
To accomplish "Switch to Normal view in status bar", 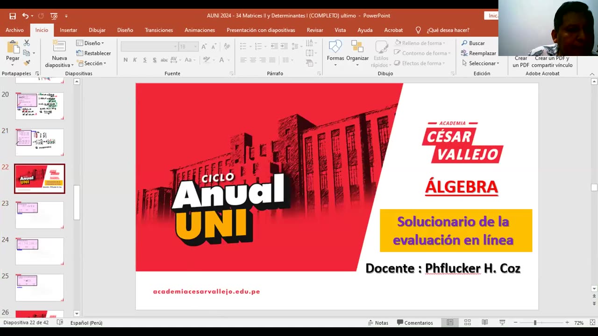I will click(x=450, y=322).
